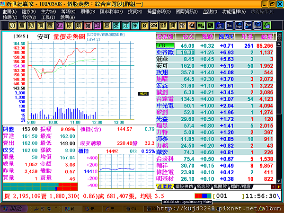This screenshot has width=284, height=213.
Task: Click the Page Up toolbar icon
Action: (239, 26)
